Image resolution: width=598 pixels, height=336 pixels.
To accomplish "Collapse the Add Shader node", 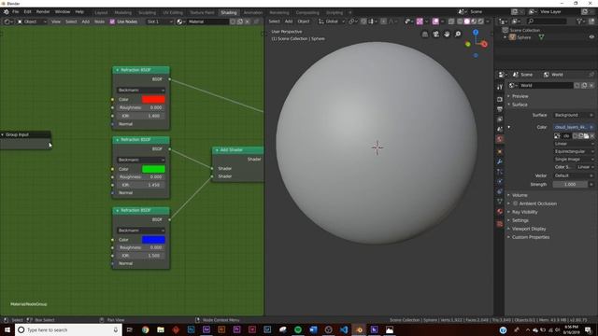I will (x=217, y=150).
